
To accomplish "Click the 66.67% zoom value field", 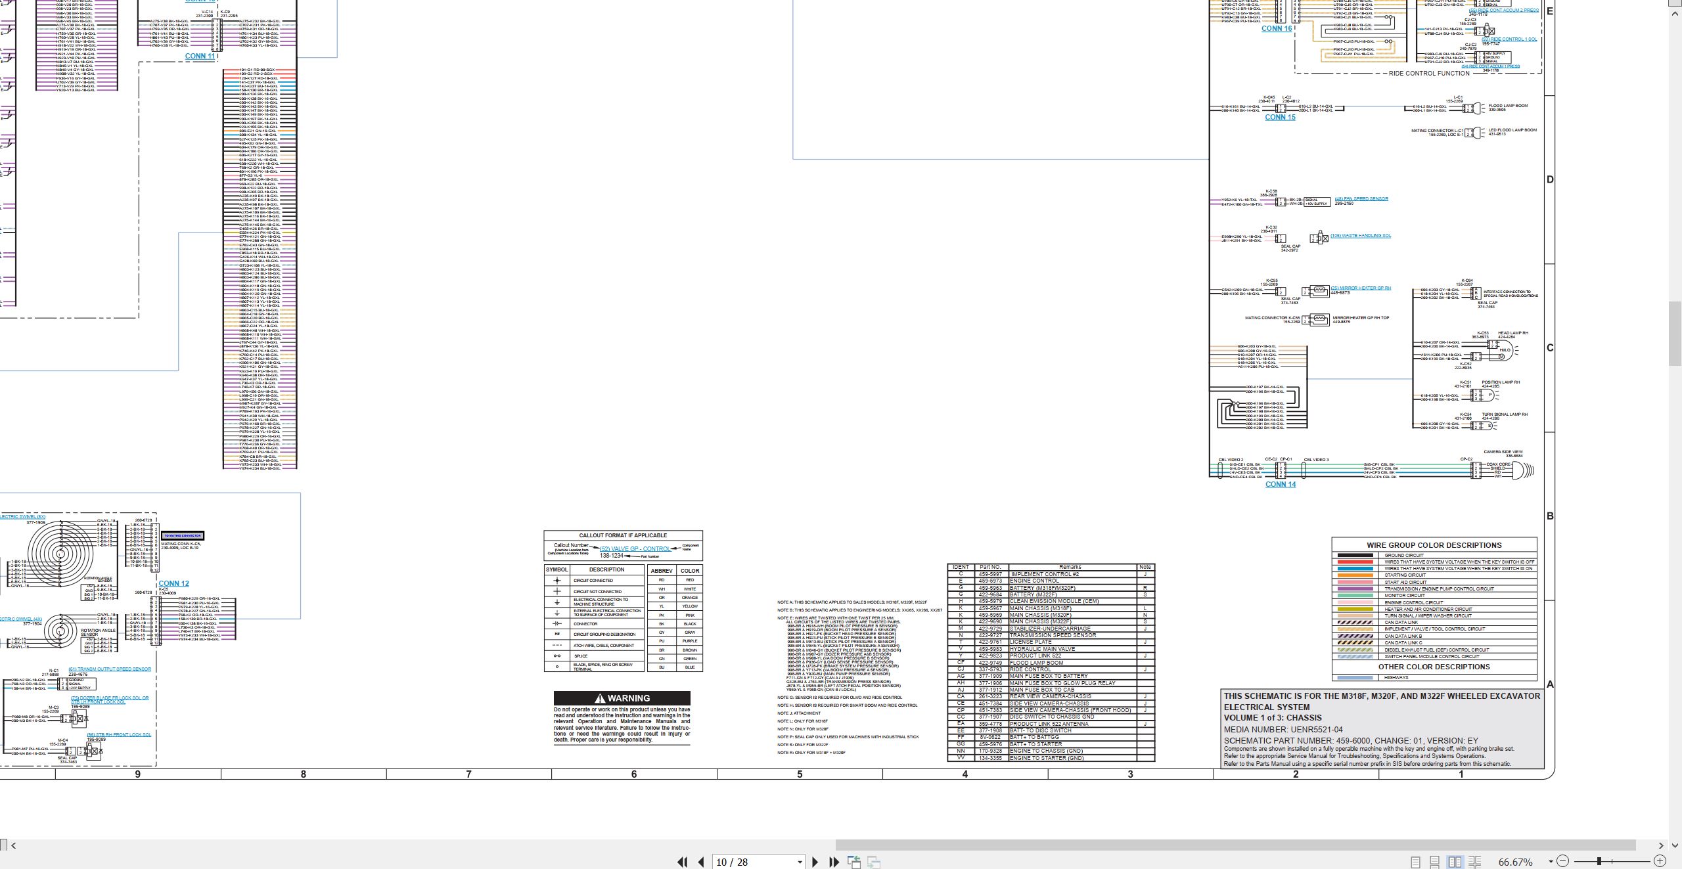I will 1516,862.
